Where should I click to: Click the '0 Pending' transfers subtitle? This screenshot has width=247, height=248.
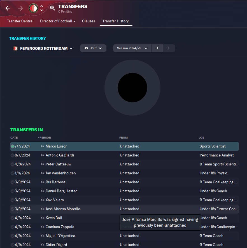pyautogui.click(x=65, y=11)
